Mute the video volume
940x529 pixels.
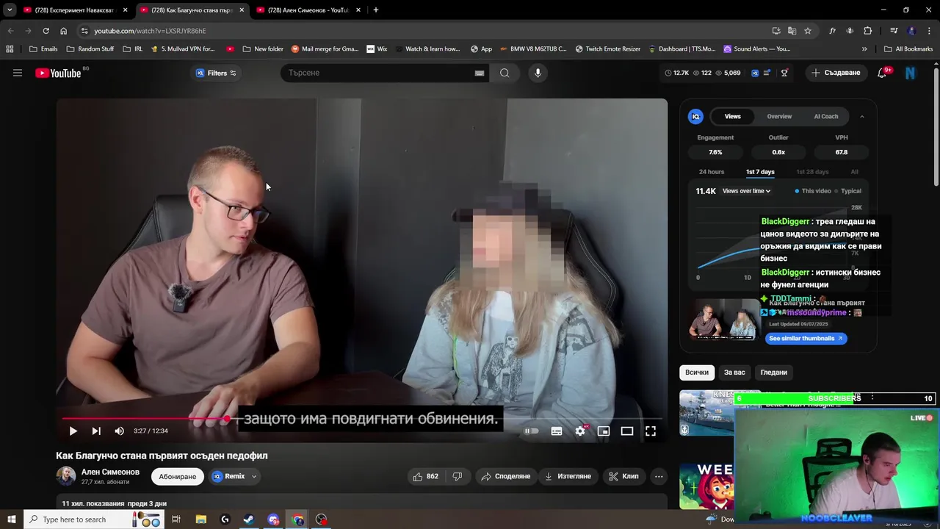click(x=120, y=431)
